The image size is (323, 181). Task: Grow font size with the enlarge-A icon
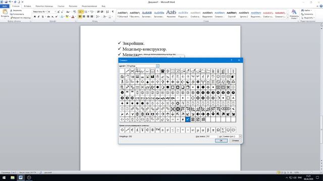59,12
